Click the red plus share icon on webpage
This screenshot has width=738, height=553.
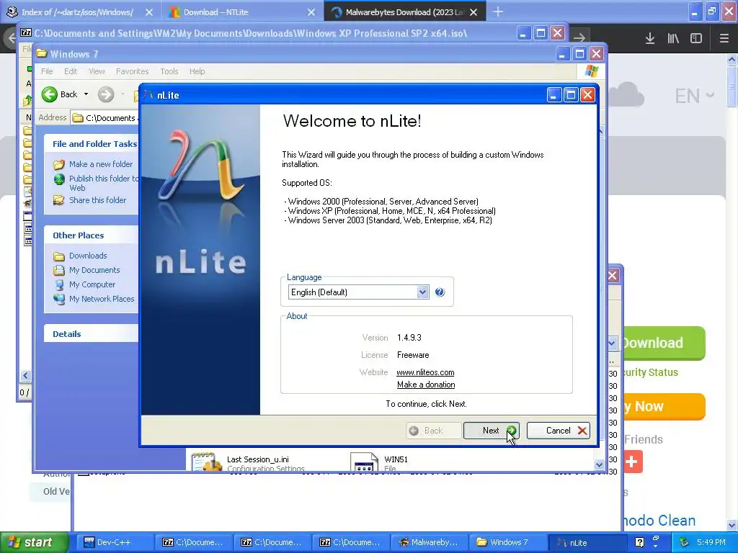coord(631,462)
